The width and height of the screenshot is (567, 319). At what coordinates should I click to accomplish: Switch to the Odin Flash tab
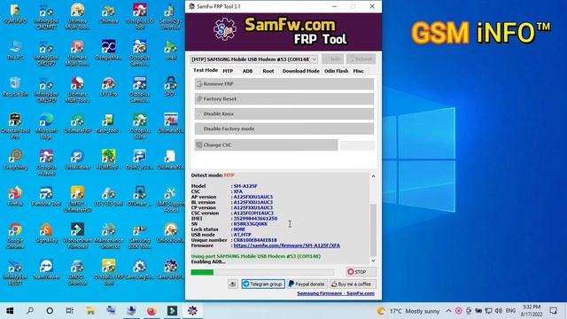click(x=337, y=71)
